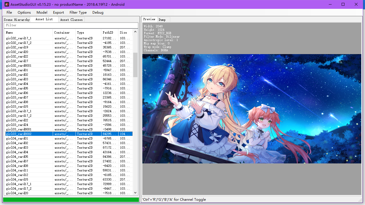Click the AssetStudio app icon in title bar
The image size is (365, 205).
tap(7, 4)
